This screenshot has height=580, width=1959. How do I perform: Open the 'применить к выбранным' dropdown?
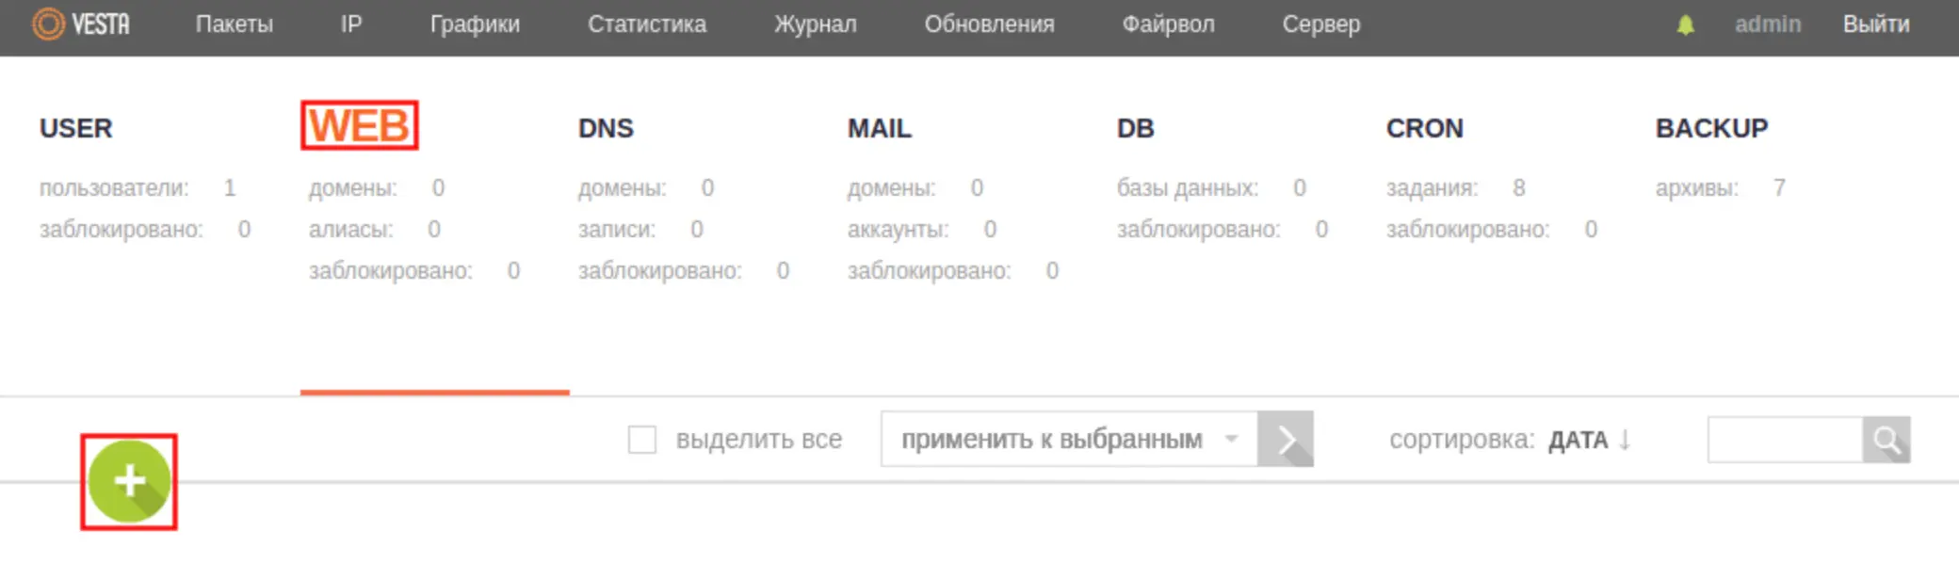coord(1069,439)
